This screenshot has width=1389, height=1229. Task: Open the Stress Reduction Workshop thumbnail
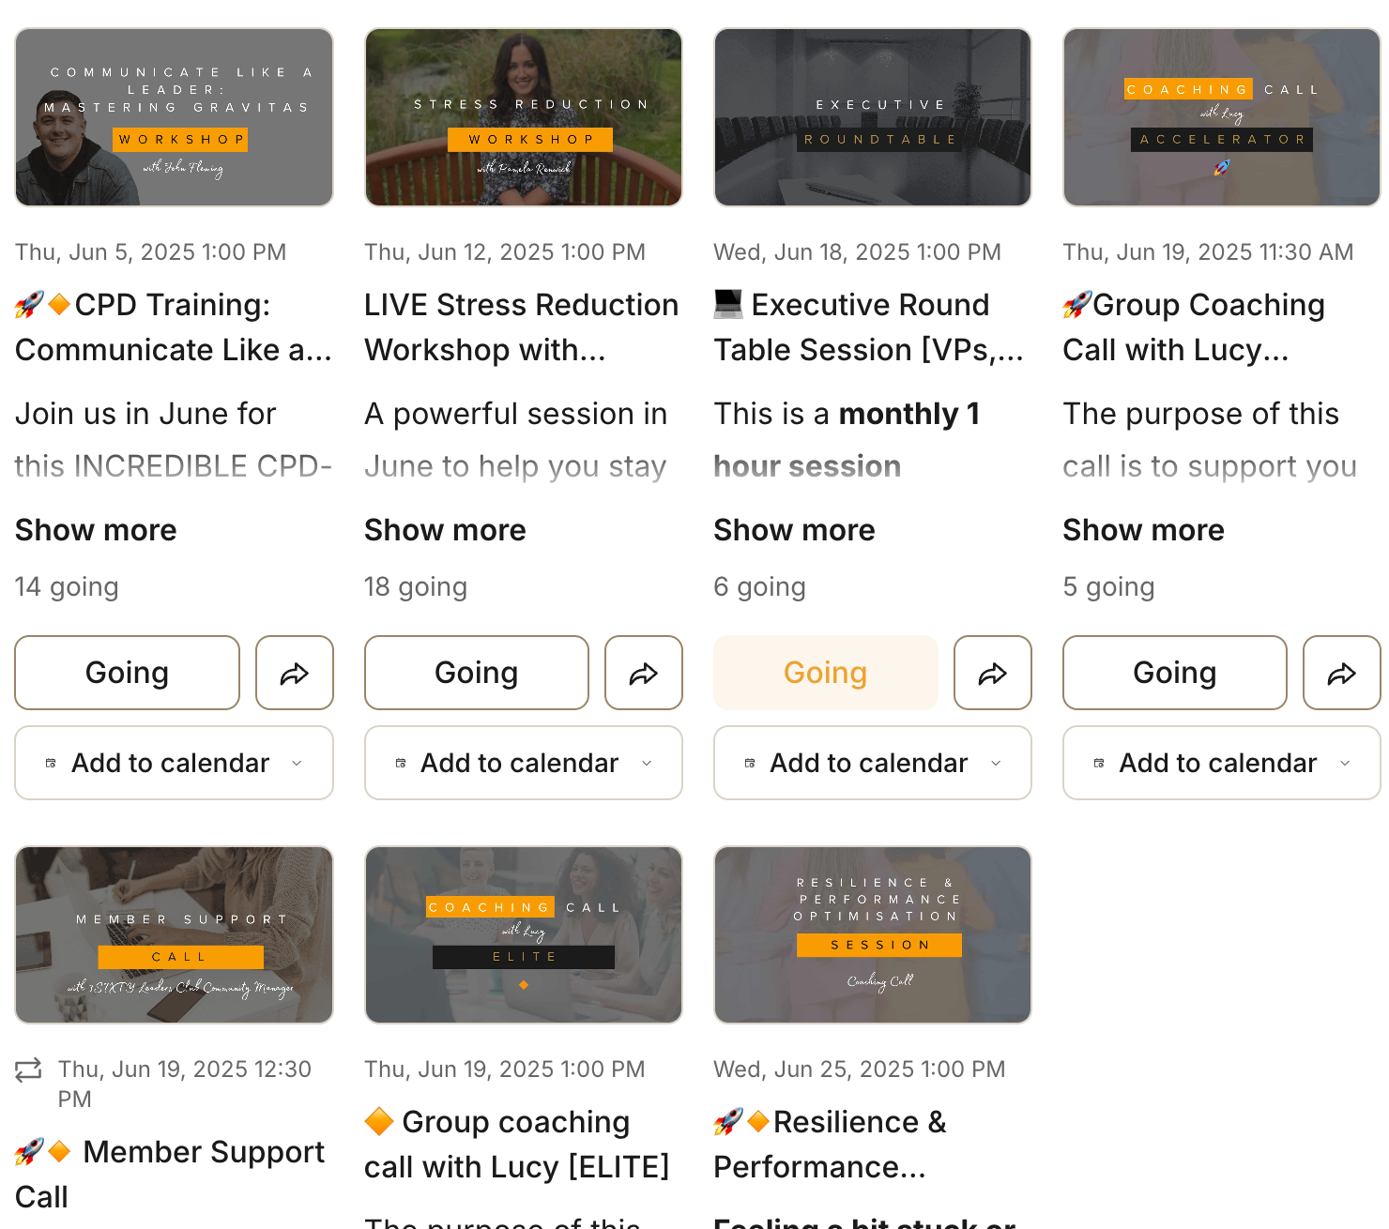(524, 117)
